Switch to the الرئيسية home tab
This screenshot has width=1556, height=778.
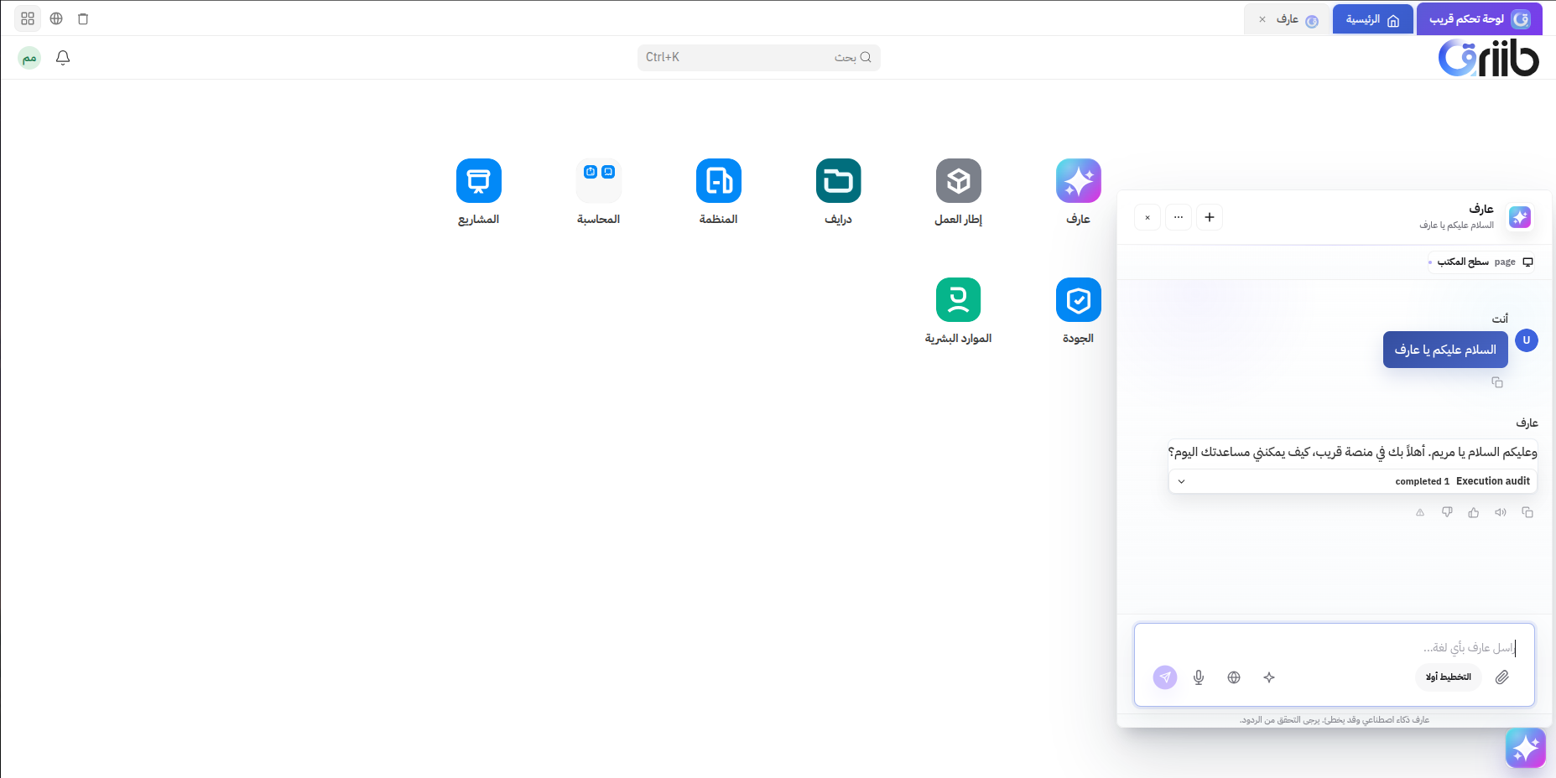tap(1372, 19)
